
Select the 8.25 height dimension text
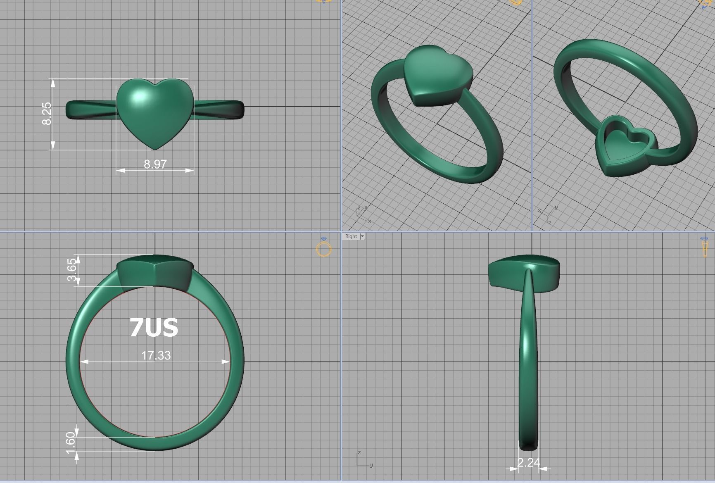tap(47, 114)
